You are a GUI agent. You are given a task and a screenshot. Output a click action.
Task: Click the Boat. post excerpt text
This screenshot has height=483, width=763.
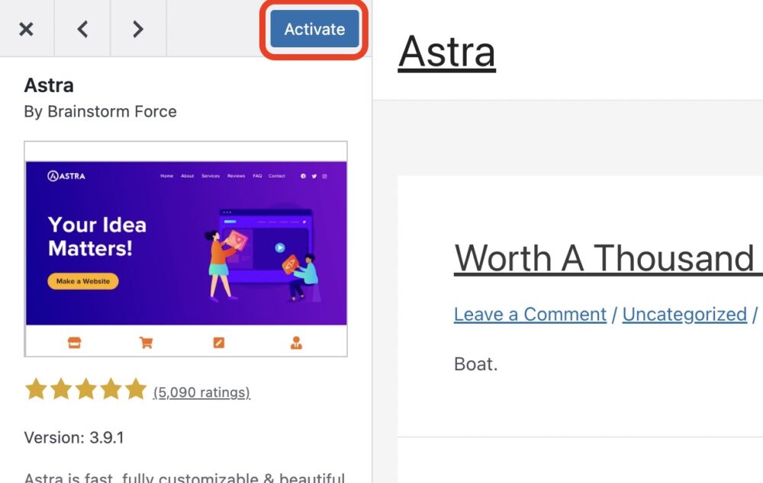point(475,364)
